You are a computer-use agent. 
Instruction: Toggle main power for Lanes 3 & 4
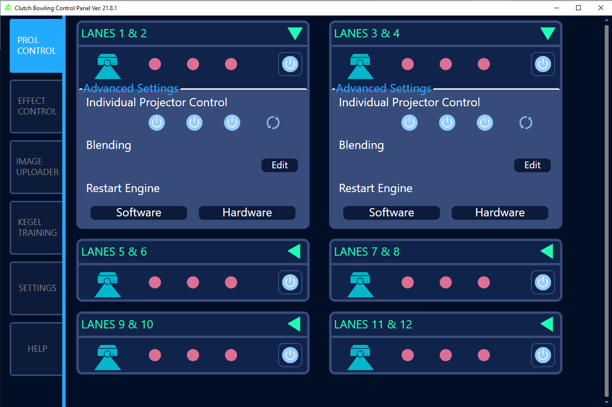coord(543,64)
